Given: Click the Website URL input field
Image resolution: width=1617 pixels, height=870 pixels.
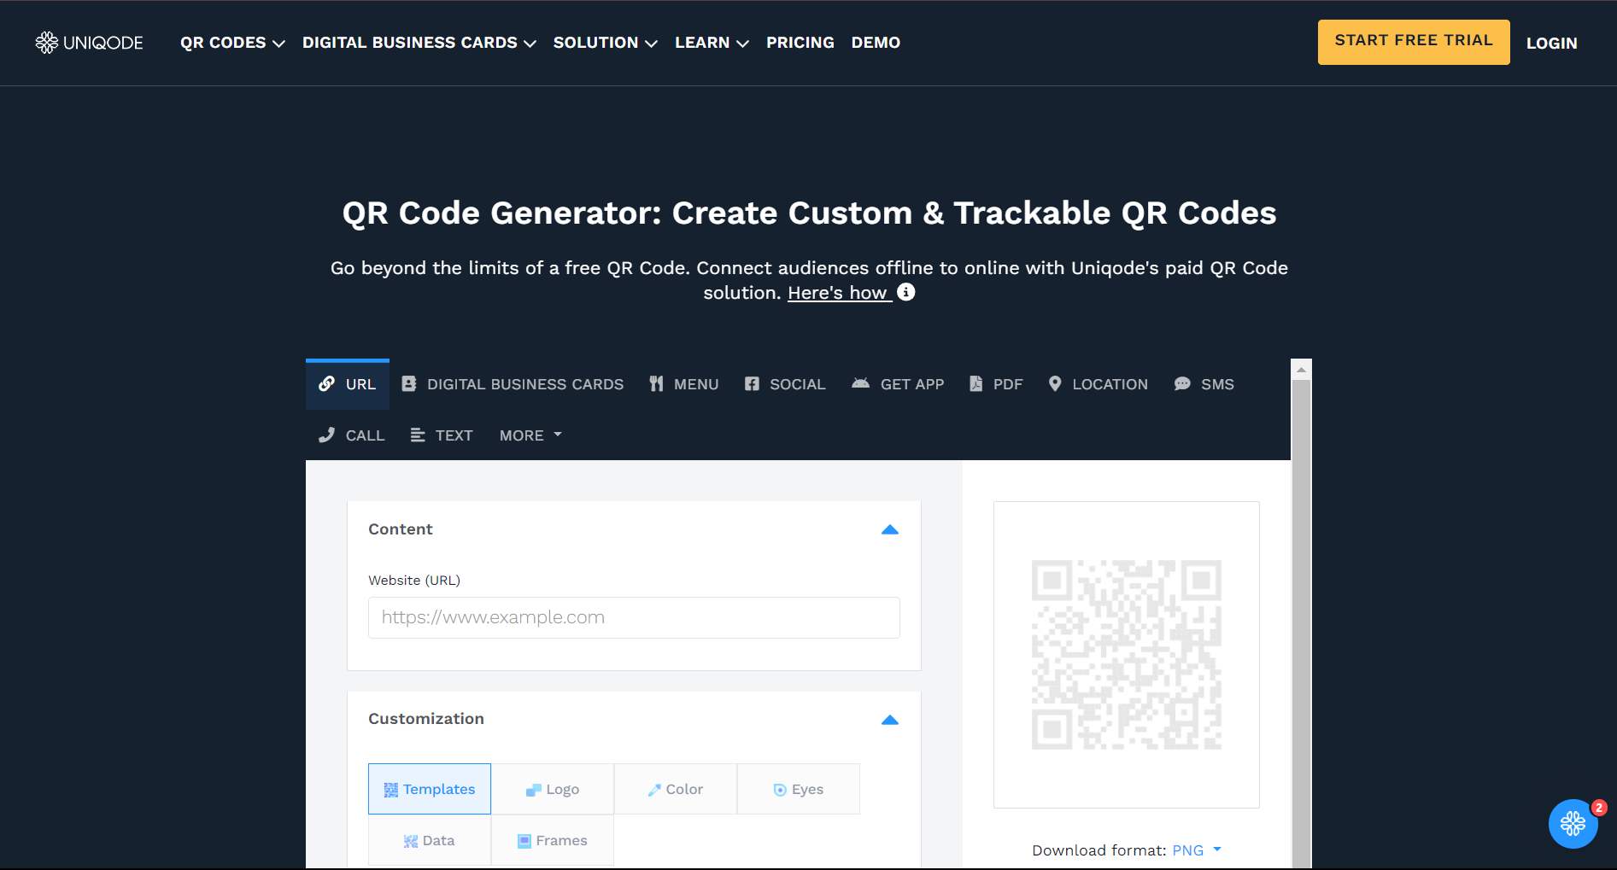Looking at the screenshot, I should coord(634,617).
